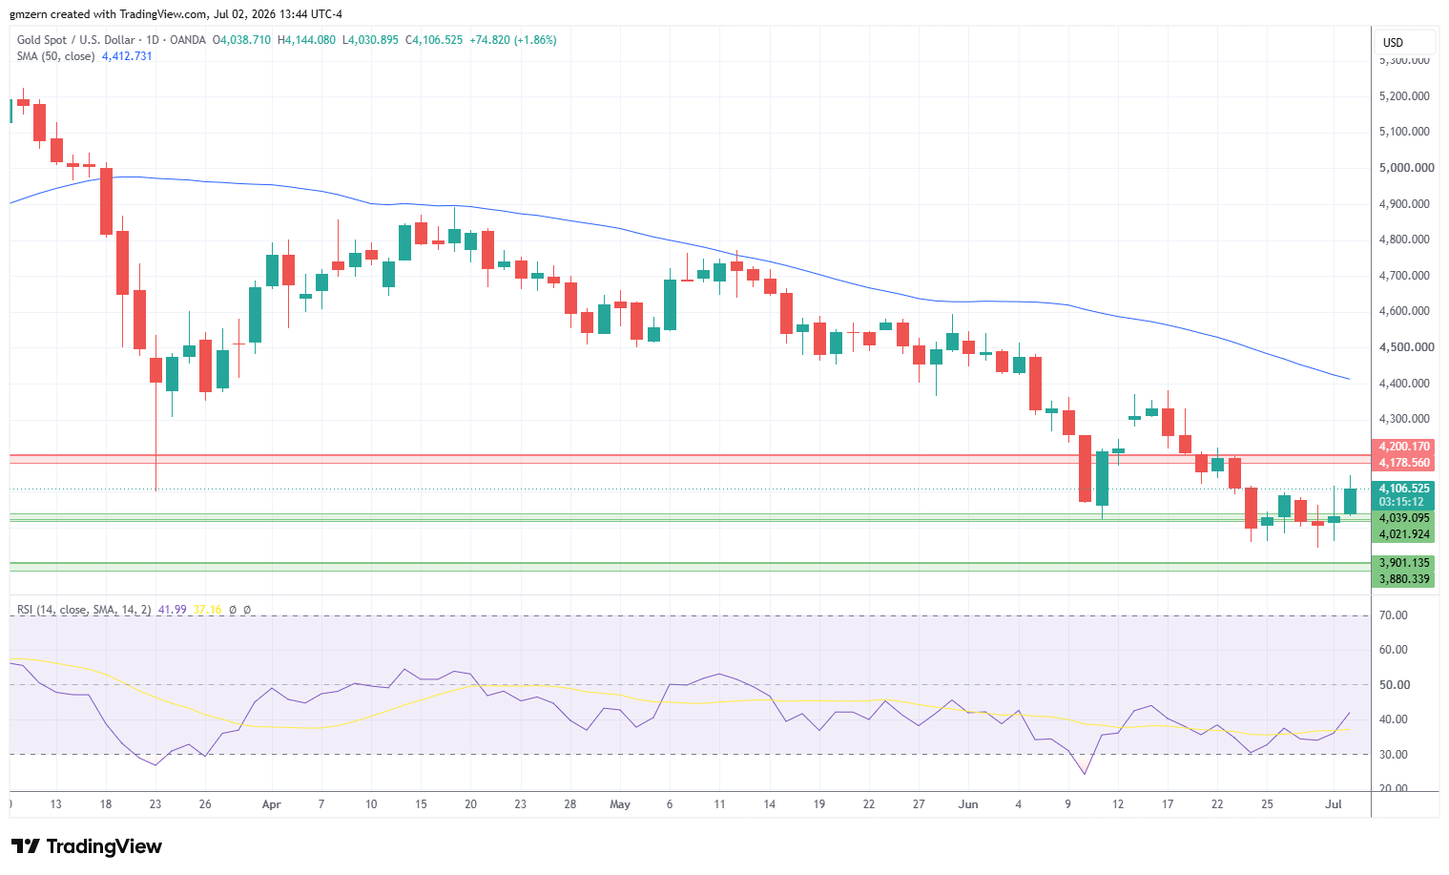
Task: Click the red 4,200.170 price label
Action: point(1404,447)
